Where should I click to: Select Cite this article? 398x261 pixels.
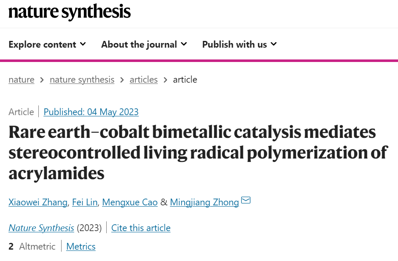pyautogui.click(x=141, y=228)
